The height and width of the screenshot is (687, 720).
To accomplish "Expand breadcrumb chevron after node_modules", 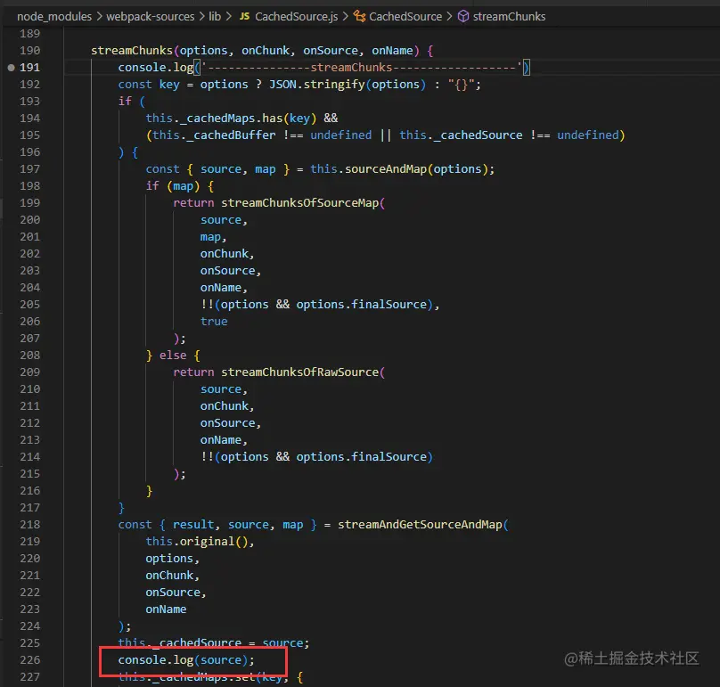I will (99, 17).
